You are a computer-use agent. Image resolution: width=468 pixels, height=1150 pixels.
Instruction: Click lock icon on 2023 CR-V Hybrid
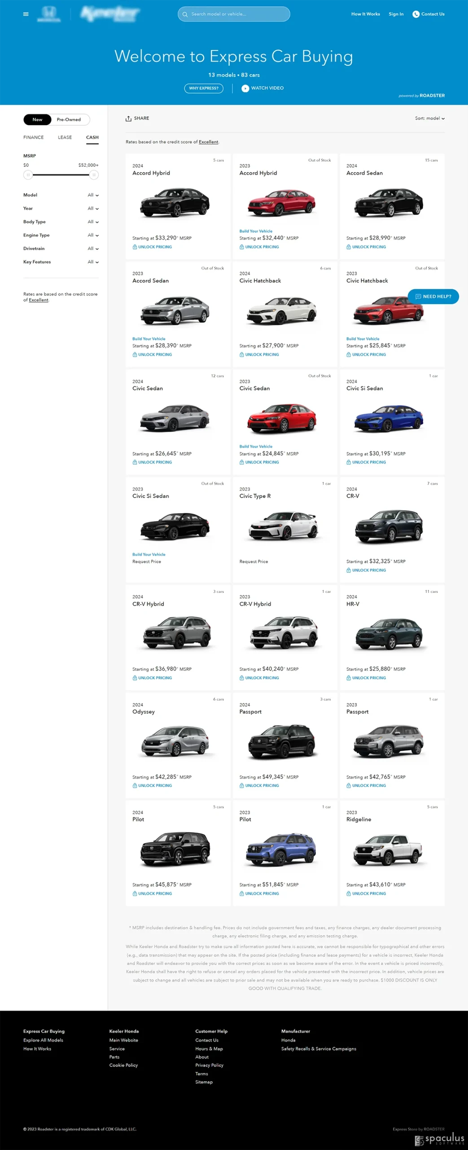(242, 678)
